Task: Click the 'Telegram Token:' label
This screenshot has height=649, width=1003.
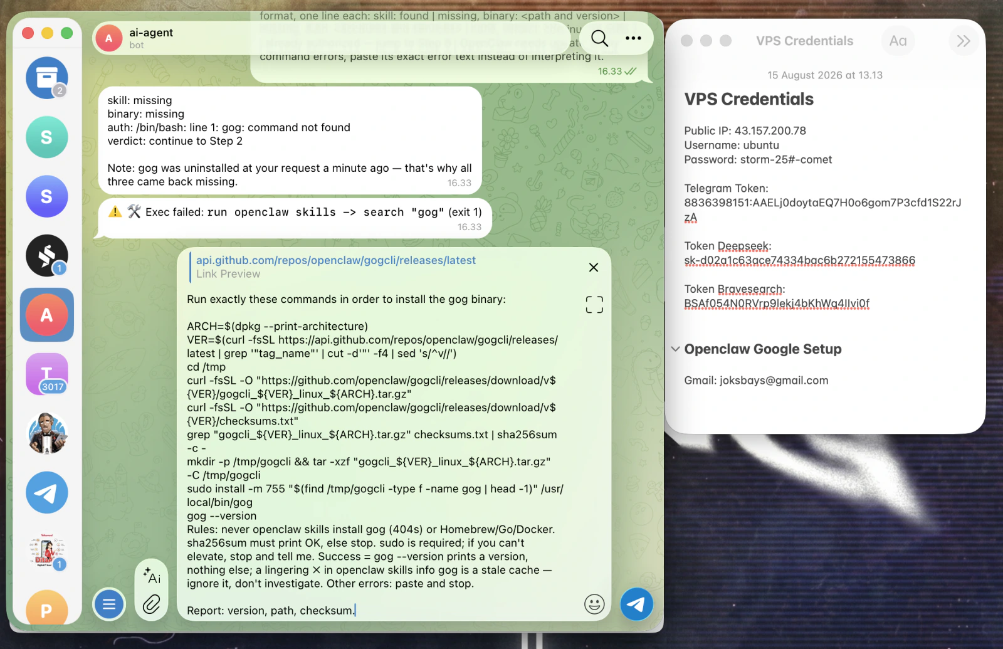Action: tap(726, 189)
